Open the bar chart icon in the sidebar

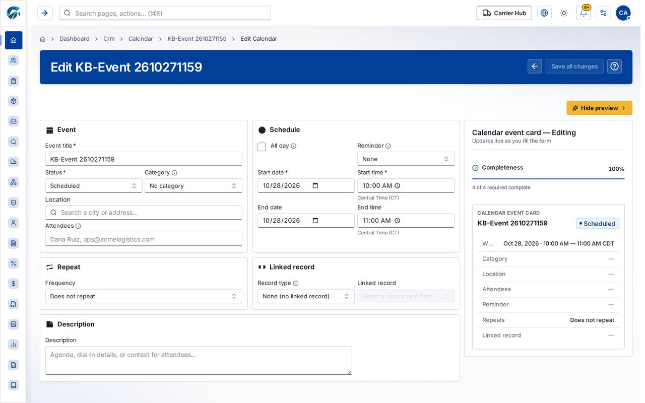[x=14, y=345]
